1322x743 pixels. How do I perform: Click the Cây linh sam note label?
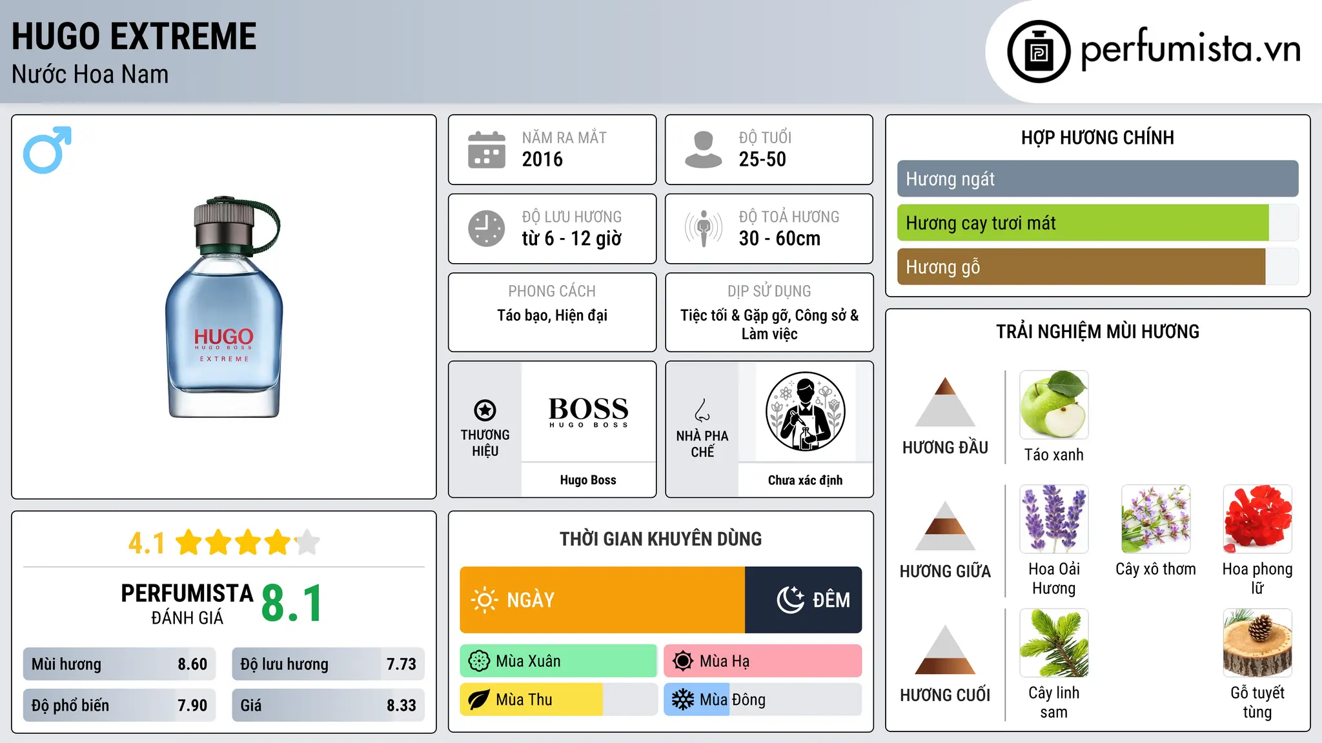click(x=1053, y=702)
